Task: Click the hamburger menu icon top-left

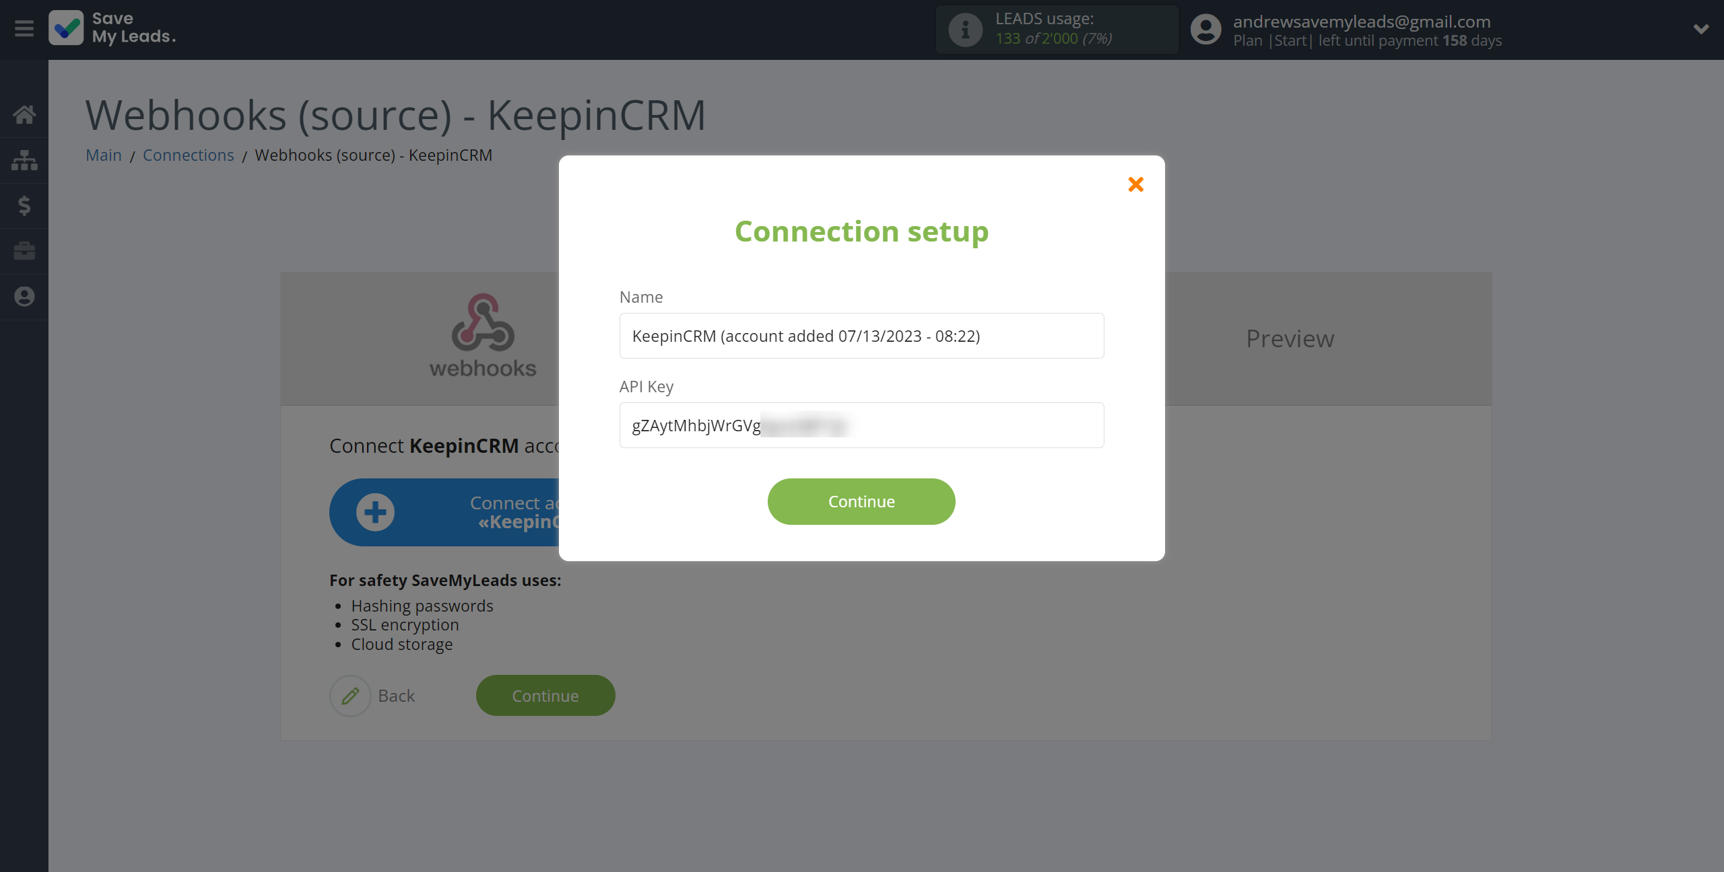Action: coord(24,29)
